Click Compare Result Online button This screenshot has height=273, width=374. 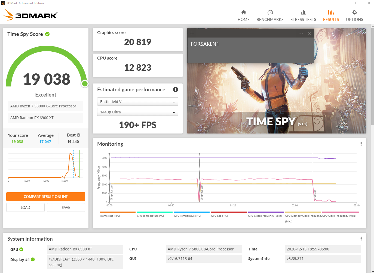(x=46, y=197)
